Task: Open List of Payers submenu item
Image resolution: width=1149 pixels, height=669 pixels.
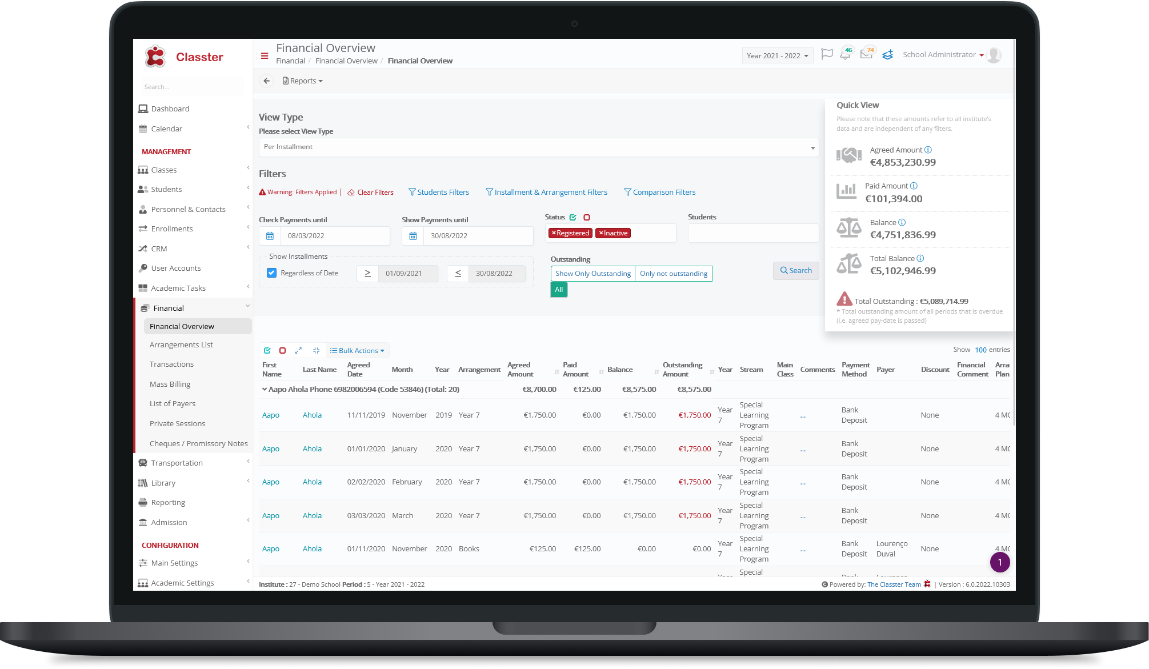Action: 172,404
